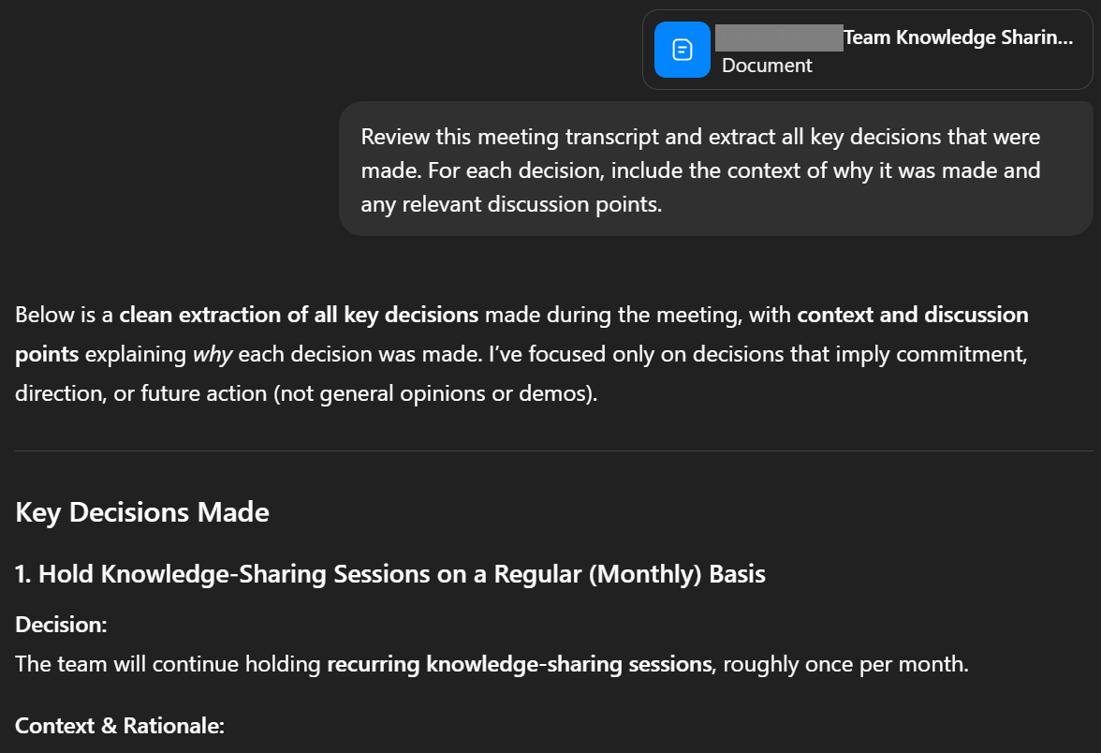Select the bolded 'recurring knowledge-sharing sessions' text
This screenshot has width=1101, height=753.
tap(517, 663)
